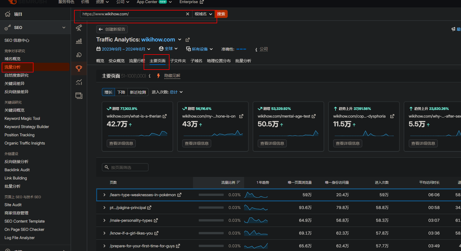Viewport: 461px width, 251px height.
Task: Open the 根域名 dropdown
Action: point(203,14)
